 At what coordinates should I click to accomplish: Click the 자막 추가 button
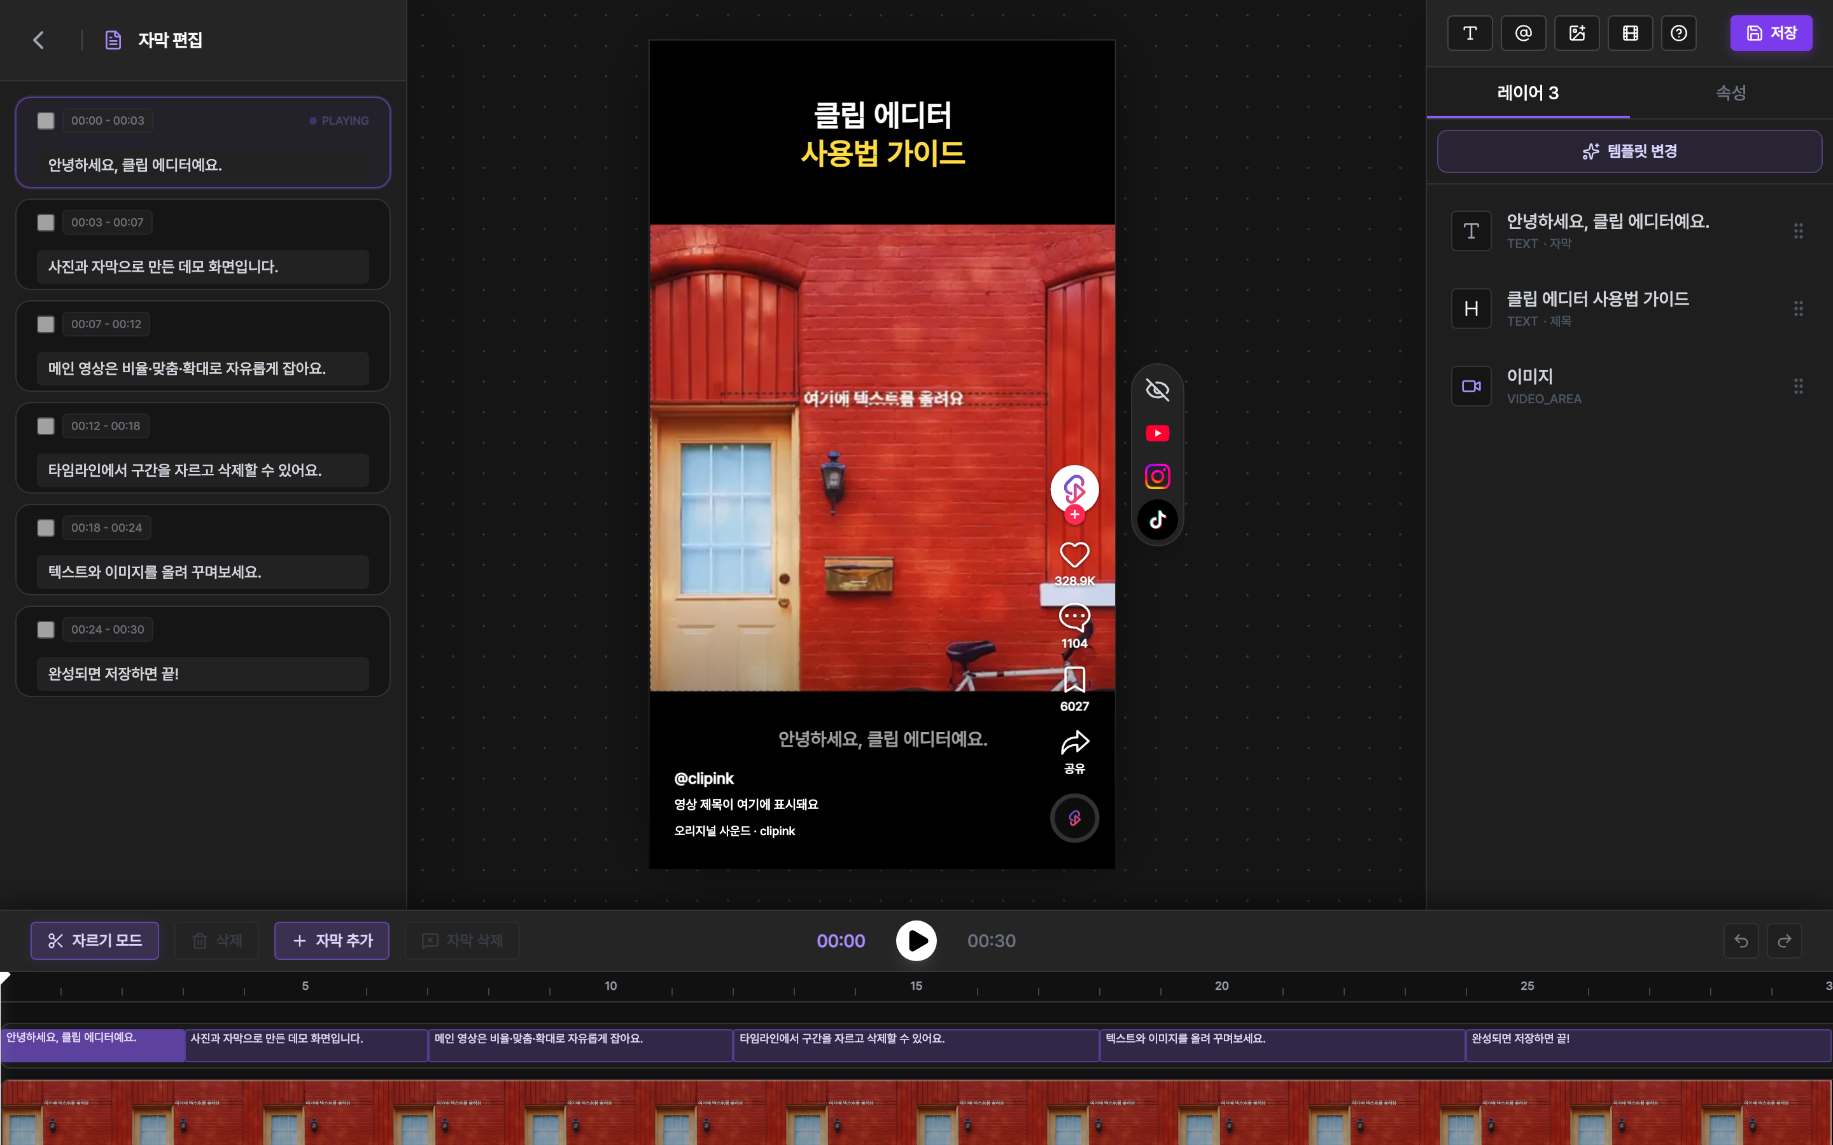[x=332, y=941]
